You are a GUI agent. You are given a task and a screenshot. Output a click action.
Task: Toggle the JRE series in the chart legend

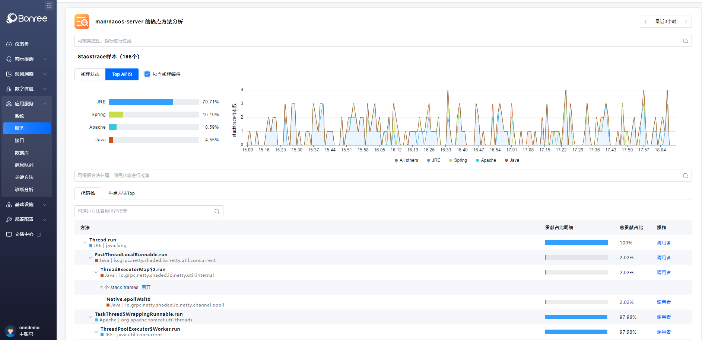[433, 160]
